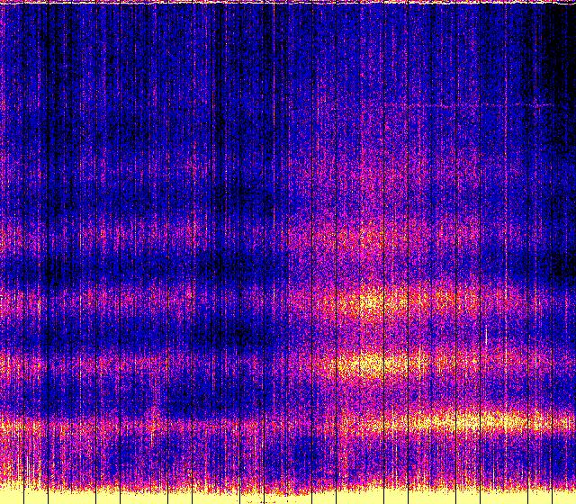This screenshot has height=504, width=576.
Task: Click the short bright vertical tick right of hotspots
Action: pos(486,338)
